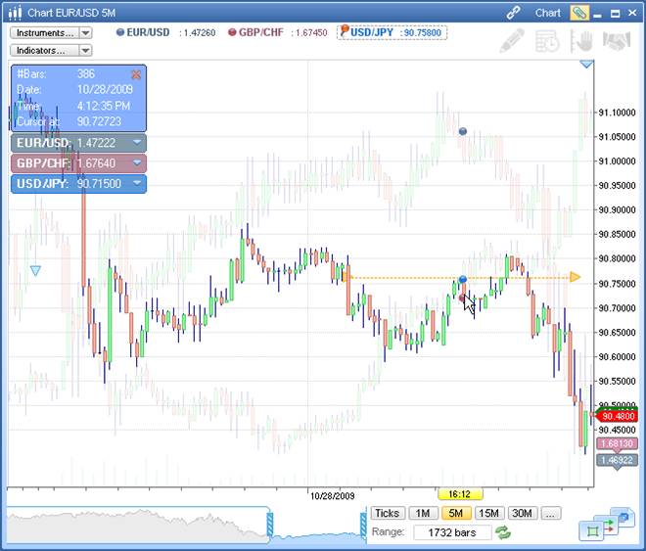The width and height of the screenshot is (646, 551).
Task: Click the right hatched handle of overview slider
Action: pos(363,524)
